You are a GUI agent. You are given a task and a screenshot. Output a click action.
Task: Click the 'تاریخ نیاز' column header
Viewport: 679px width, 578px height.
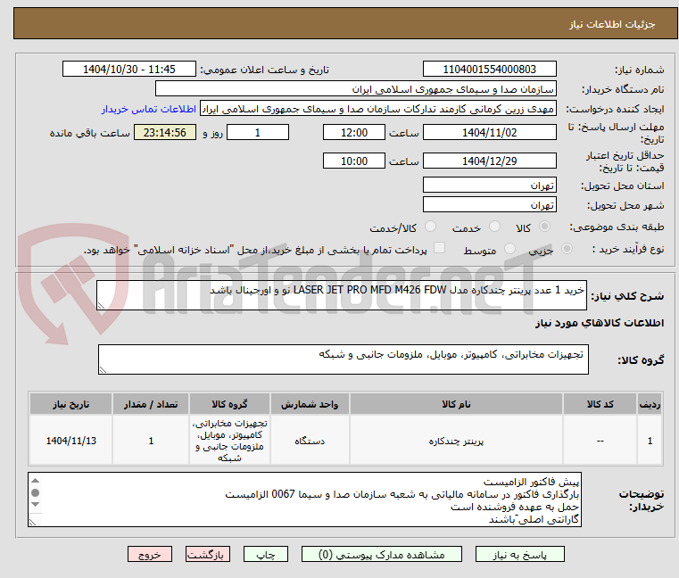click(x=71, y=404)
